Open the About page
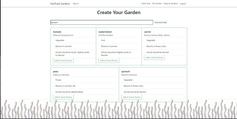This screenshot has width=237, height=119. [76, 4]
